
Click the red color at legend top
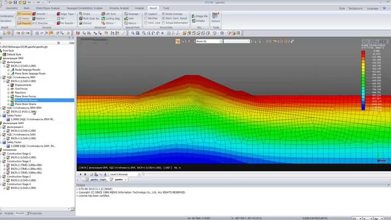coord(364,53)
